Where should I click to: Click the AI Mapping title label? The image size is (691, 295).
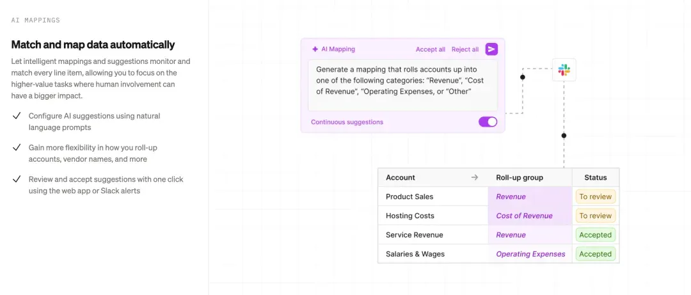[338, 49]
